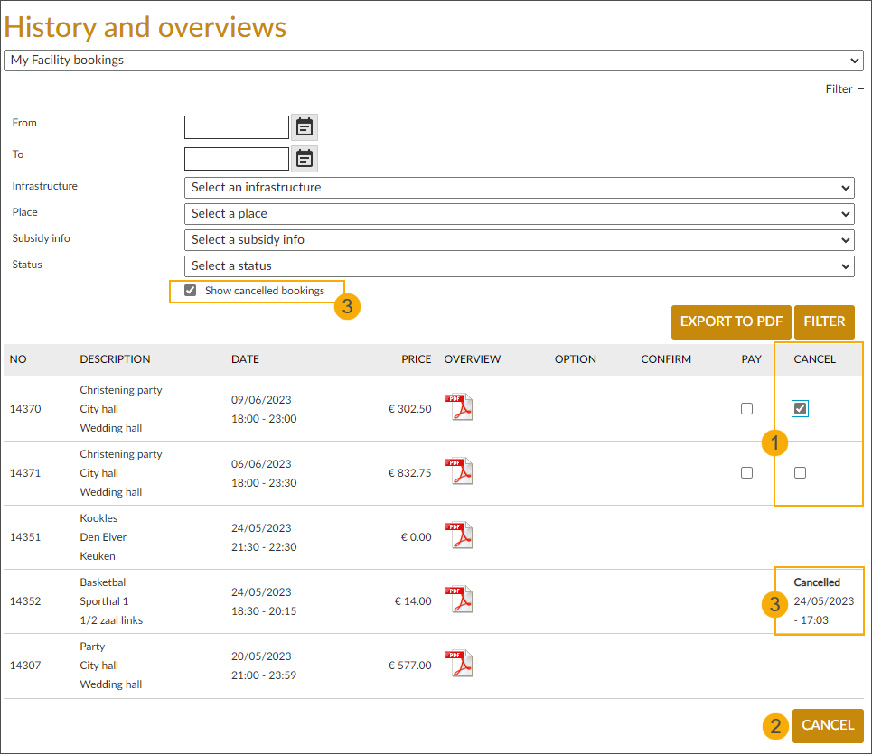Open the Select a place dropdown

(x=520, y=213)
